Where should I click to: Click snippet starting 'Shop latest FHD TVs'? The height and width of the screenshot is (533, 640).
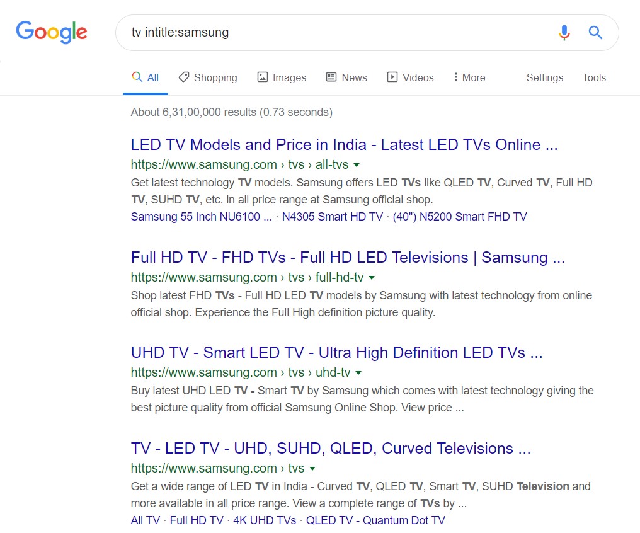click(x=361, y=304)
